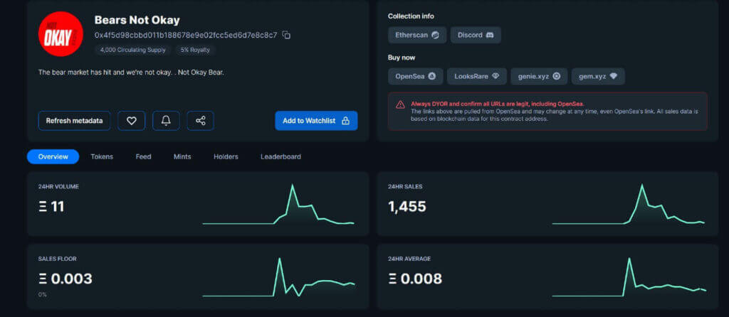Click the Always DYOR warning text
This screenshot has width=729, height=317.
(498, 104)
